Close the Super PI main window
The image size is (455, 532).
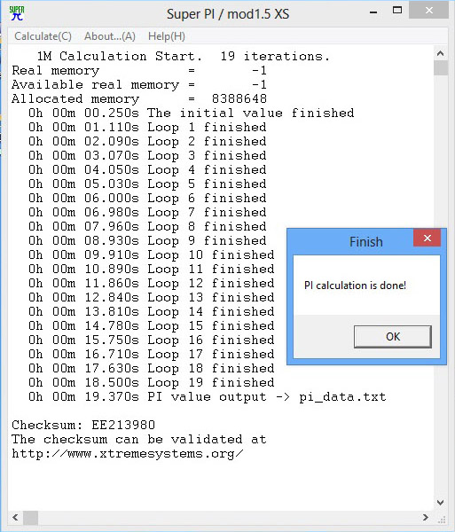pos(429,10)
